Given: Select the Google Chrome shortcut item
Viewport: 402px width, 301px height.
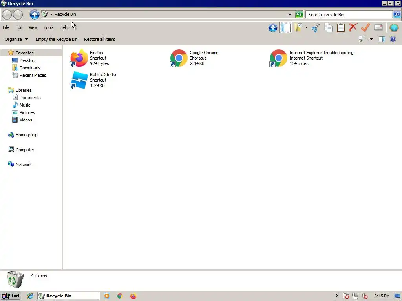Looking at the screenshot, I should [x=194, y=58].
